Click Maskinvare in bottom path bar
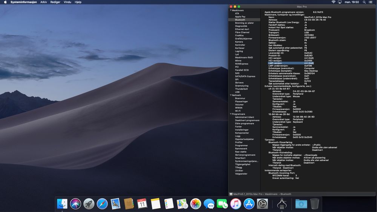377x212 pixels. click(x=271, y=194)
